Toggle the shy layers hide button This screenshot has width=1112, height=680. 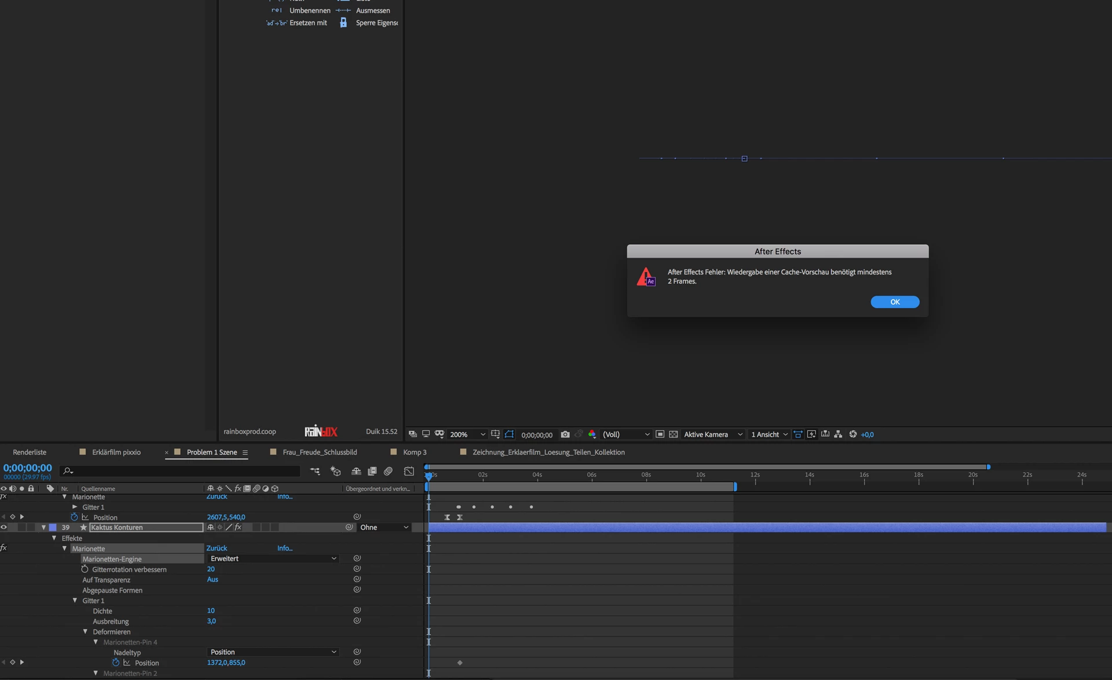[356, 471]
